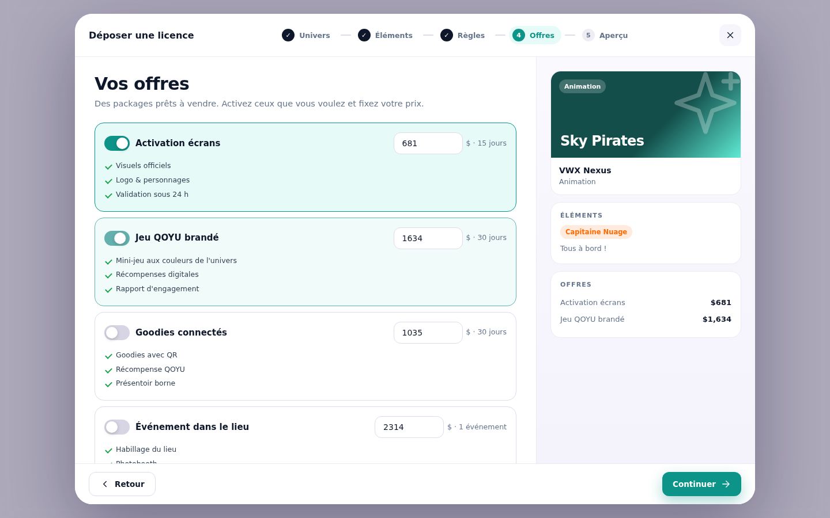830x518 pixels.
Task: Close the Déposer une licence dialog
Action: click(x=730, y=35)
